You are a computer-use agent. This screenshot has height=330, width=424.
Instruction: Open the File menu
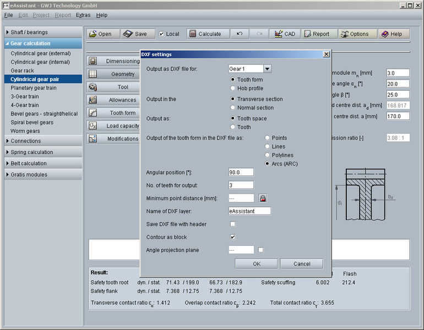point(8,15)
